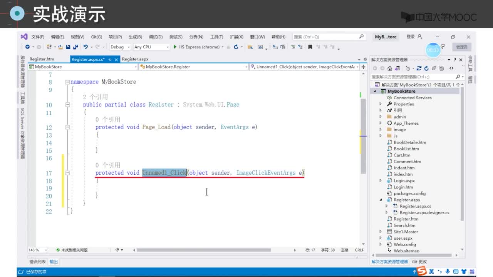Viewport: 493px width, 277px height.
Task: Open the Any CPU platform dropdown
Action: (151, 47)
